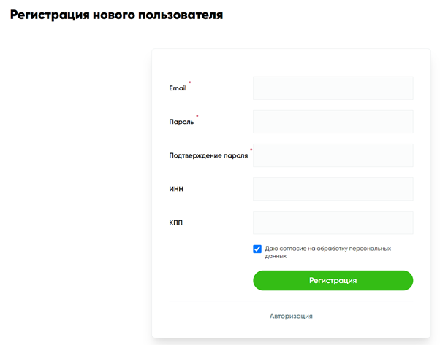Uncheck the personal data consent checkbox

(257, 249)
